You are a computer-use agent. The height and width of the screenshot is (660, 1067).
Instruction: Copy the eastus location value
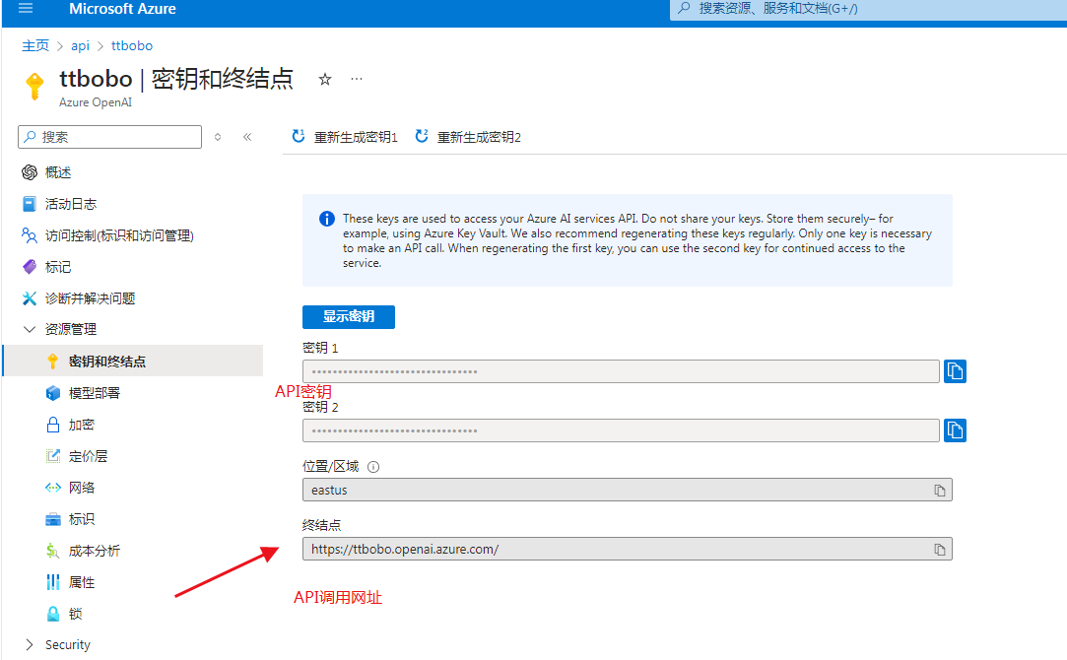click(940, 490)
